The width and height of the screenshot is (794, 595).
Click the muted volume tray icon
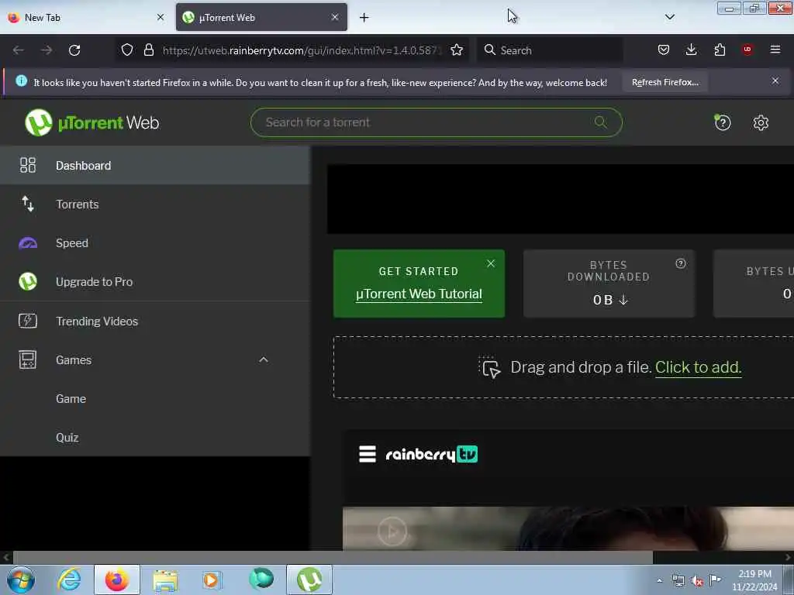697,581
